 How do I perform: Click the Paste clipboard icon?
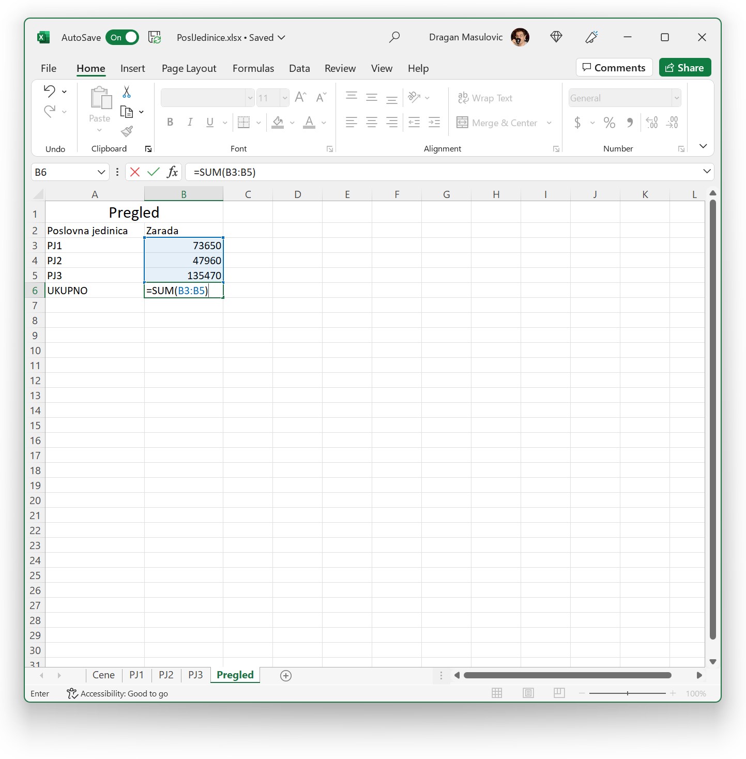click(101, 98)
